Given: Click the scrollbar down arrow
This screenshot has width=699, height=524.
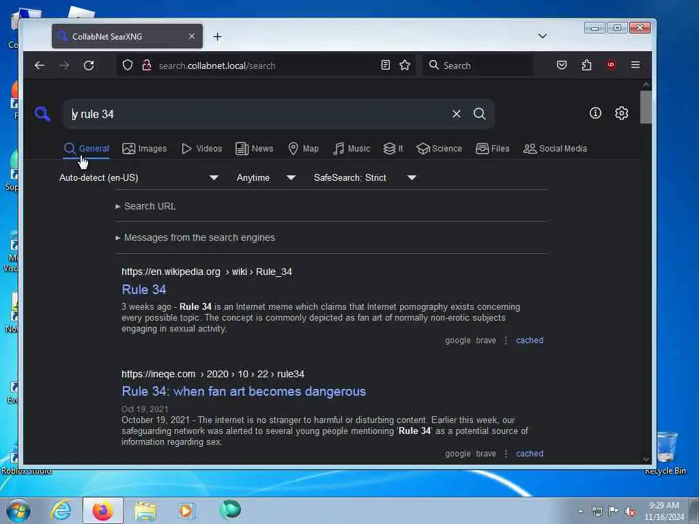Looking at the screenshot, I should click(646, 459).
